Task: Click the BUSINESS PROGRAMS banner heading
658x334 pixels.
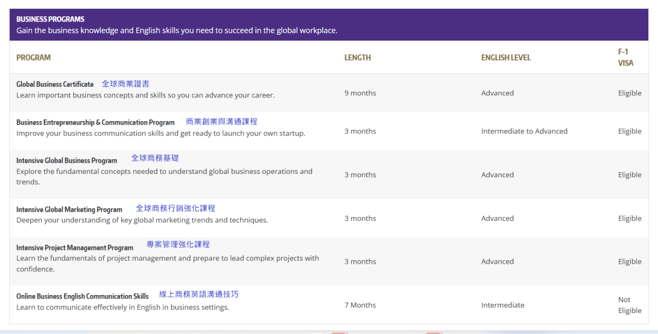Action: point(50,19)
